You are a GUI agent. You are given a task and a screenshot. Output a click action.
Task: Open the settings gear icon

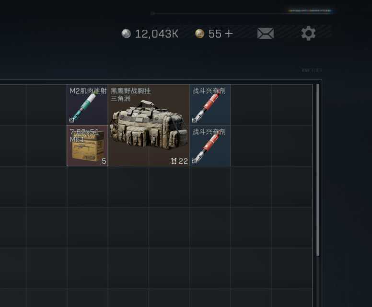[308, 34]
